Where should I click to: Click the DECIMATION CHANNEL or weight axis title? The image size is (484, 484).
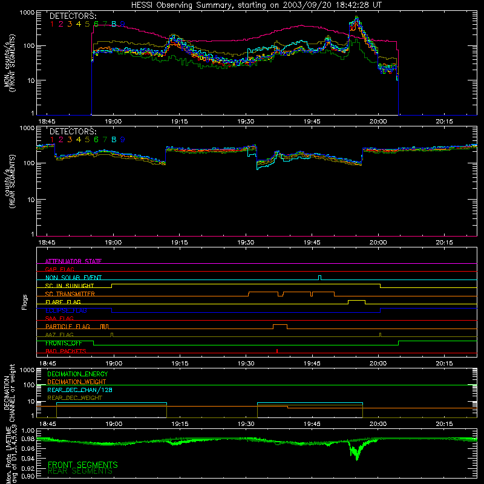(x=9, y=393)
